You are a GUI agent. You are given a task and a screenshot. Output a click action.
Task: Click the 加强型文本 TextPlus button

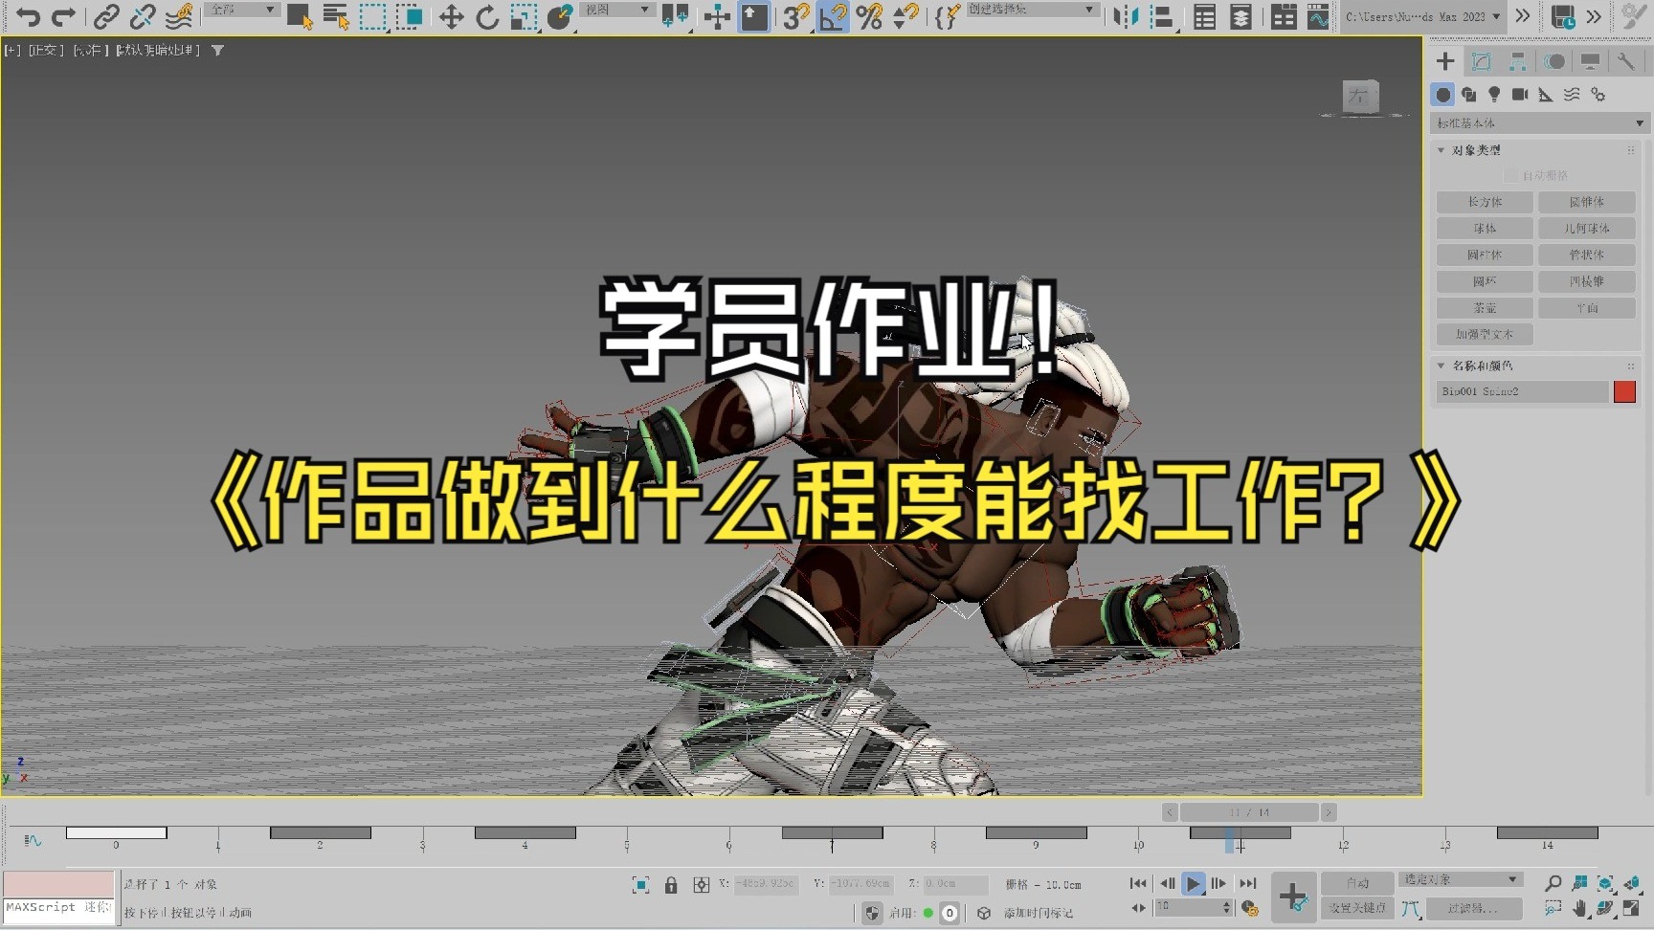pyautogui.click(x=1485, y=335)
